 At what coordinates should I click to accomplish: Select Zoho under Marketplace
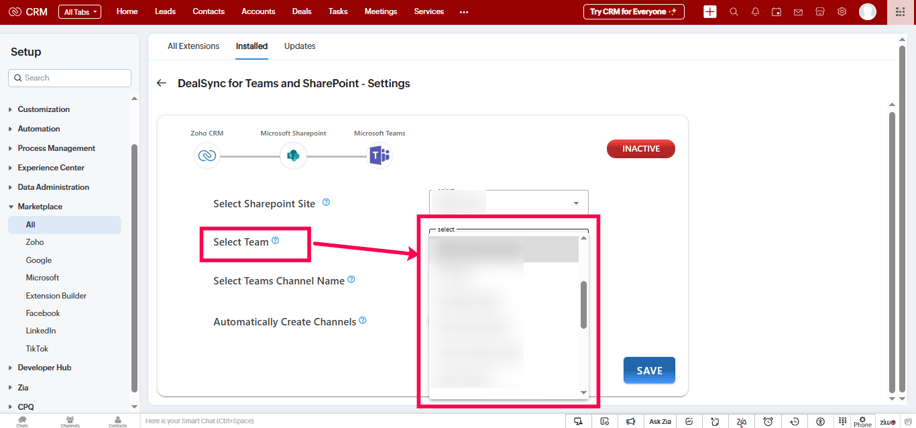point(35,242)
